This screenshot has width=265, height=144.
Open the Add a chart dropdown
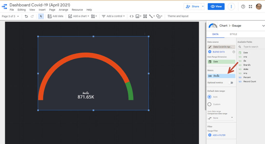click(79, 16)
